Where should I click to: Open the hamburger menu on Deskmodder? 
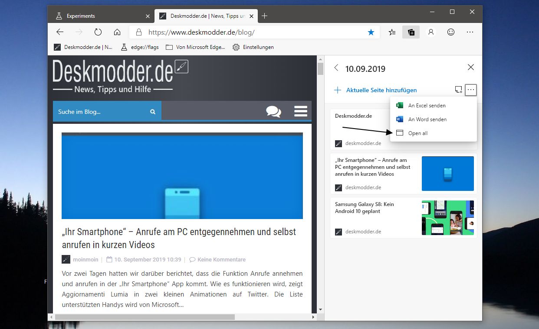tap(301, 111)
